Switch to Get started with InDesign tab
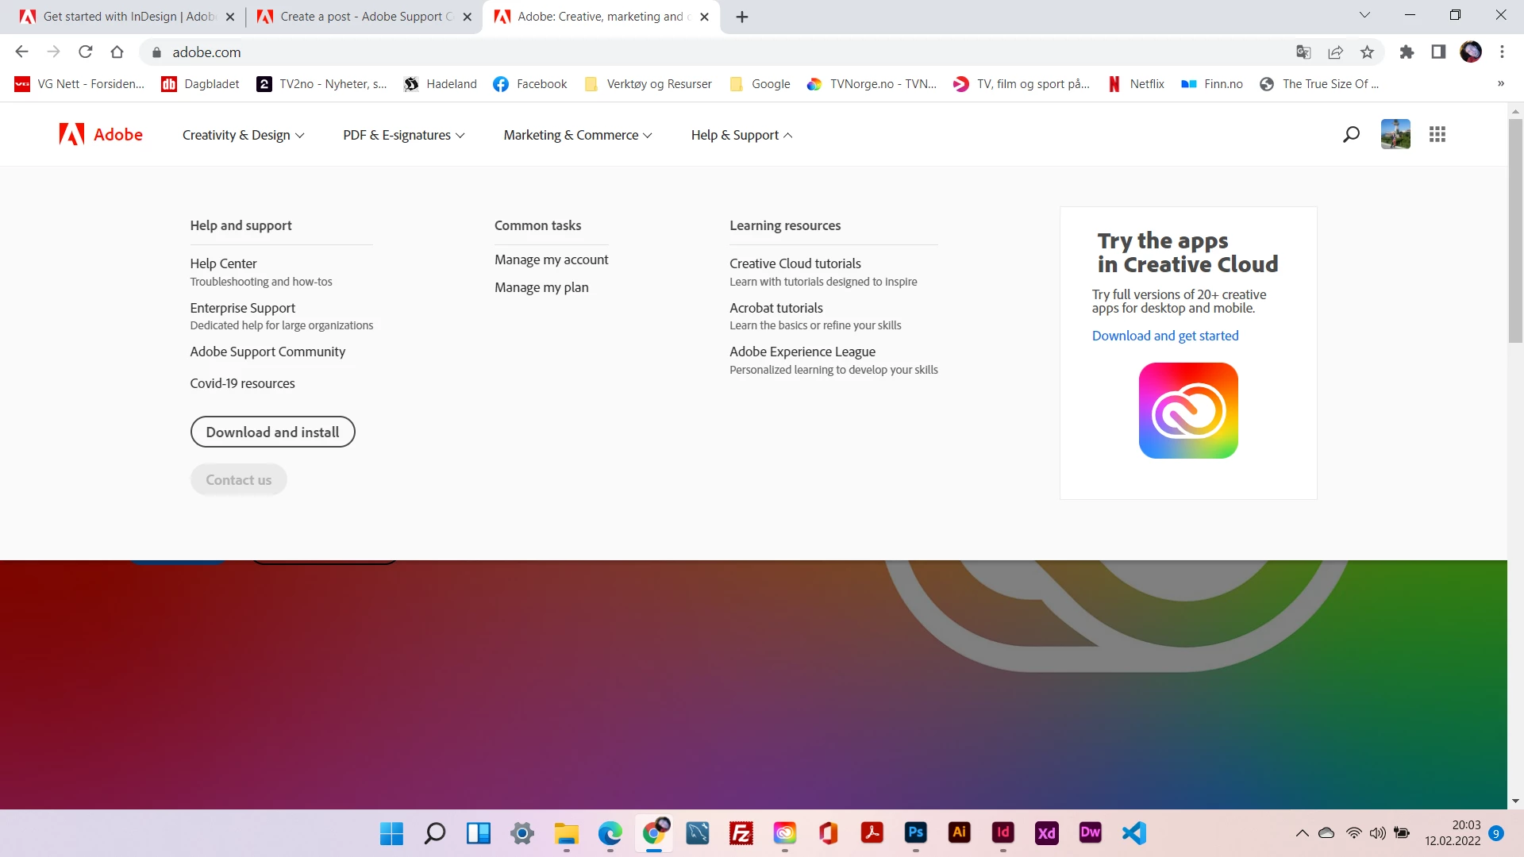The width and height of the screenshot is (1524, 857). 127,17
